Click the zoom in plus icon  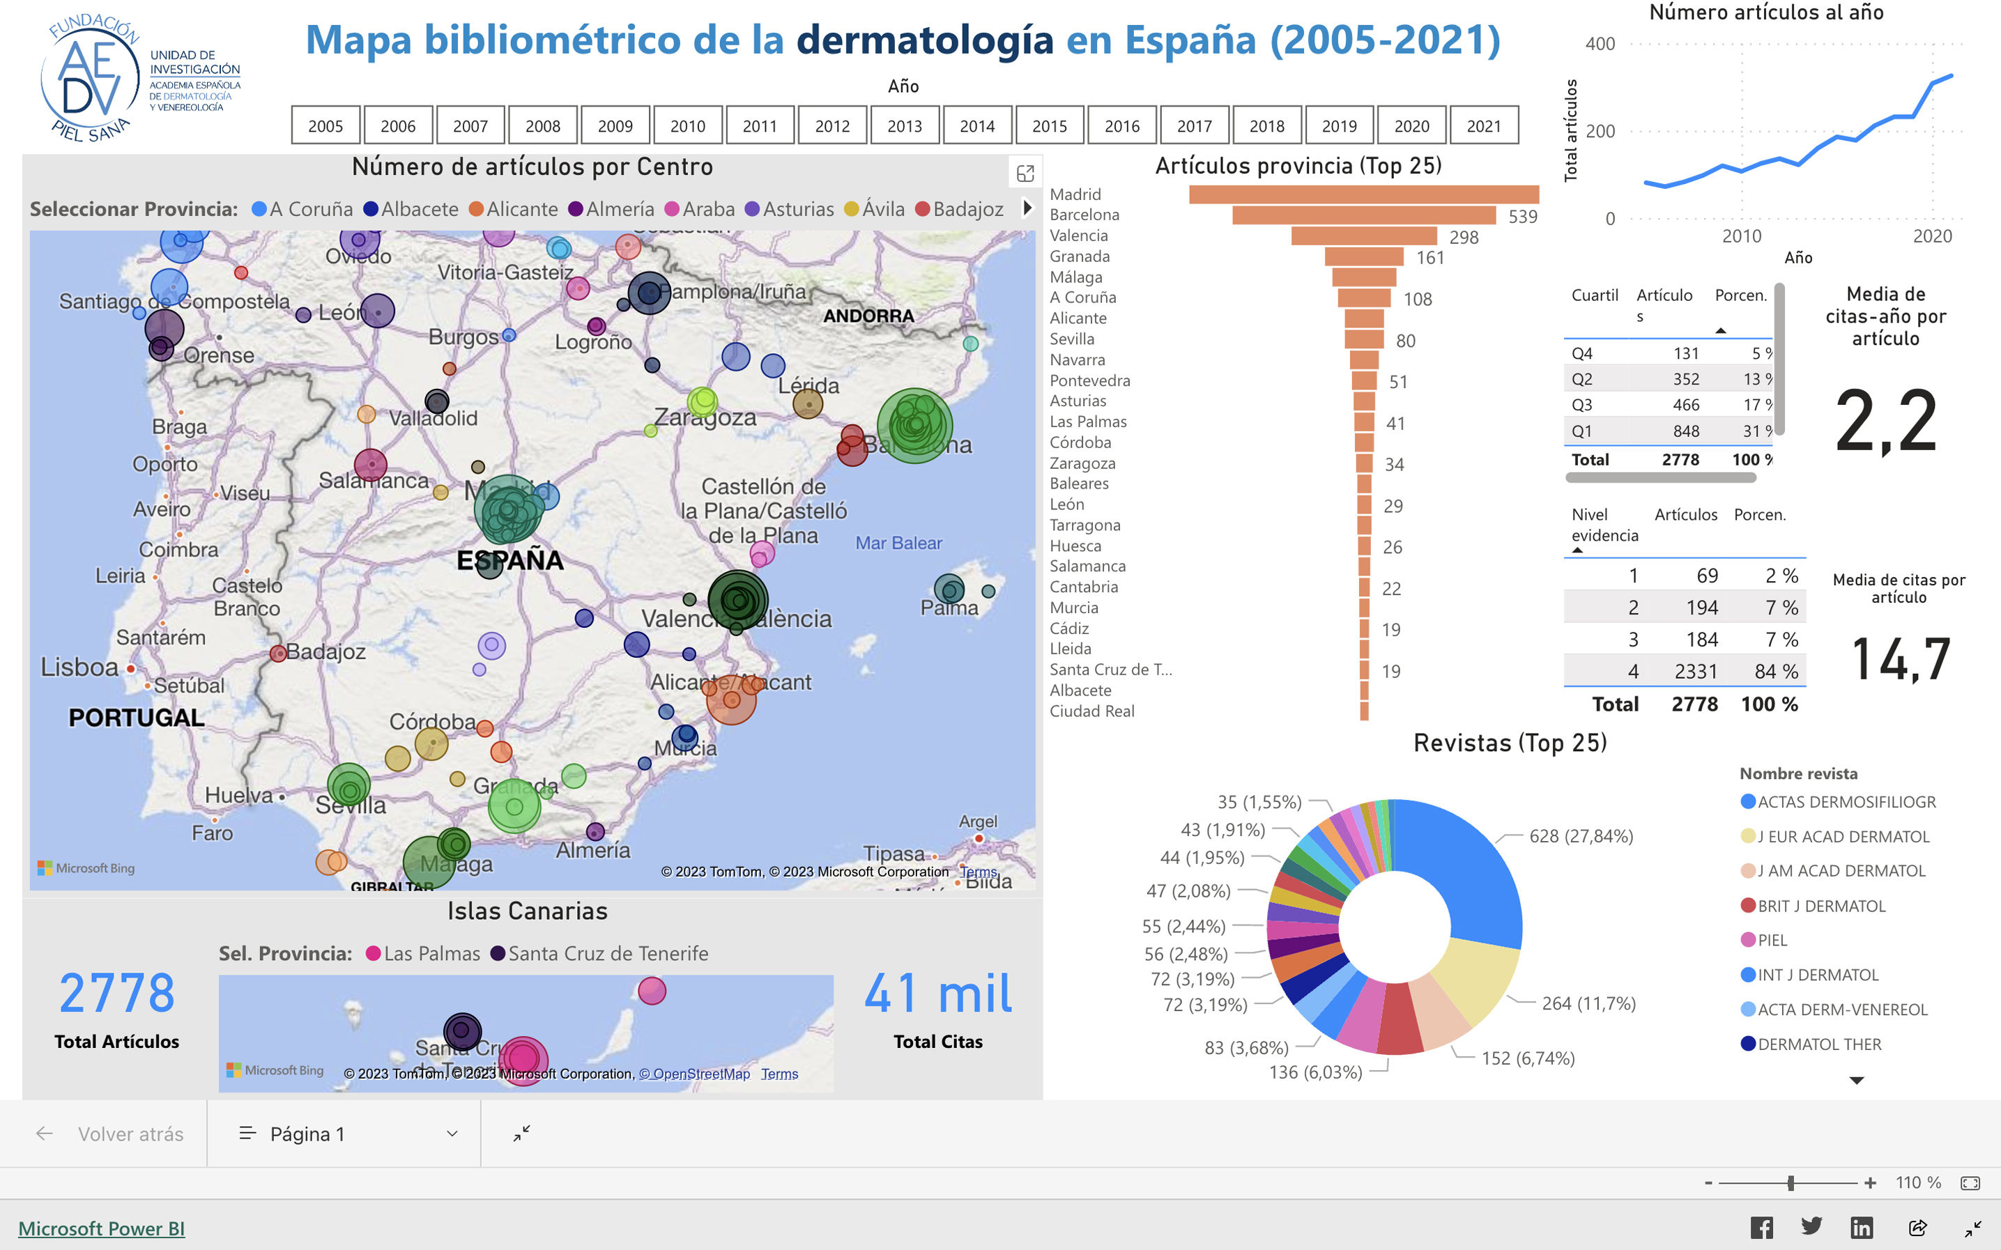[x=1871, y=1183]
